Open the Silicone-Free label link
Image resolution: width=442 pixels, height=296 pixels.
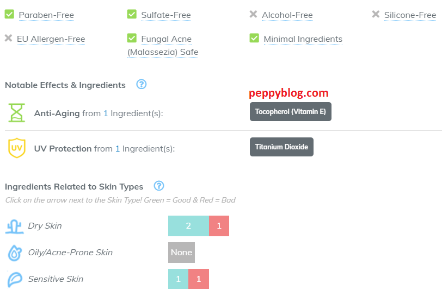click(410, 15)
